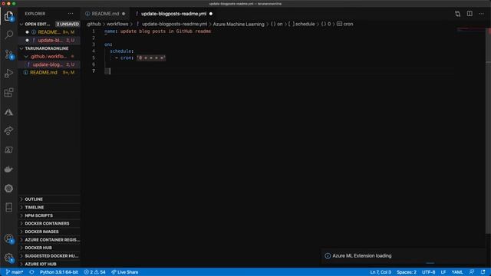The image size is (491, 276).
Task: Open errors and warnings count in status bar
Action: tap(94, 272)
